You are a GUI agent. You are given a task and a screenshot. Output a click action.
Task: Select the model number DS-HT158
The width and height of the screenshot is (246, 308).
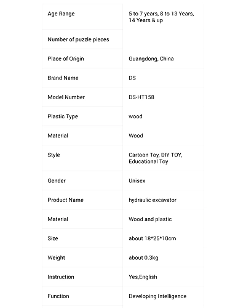(141, 97)
